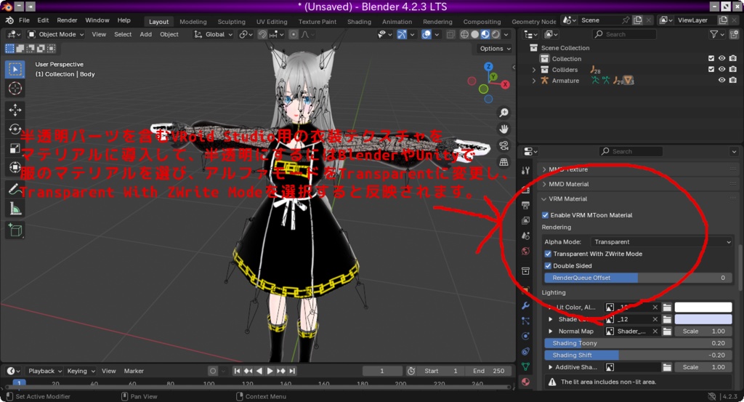The width and height of the screenshot is (744, 402).
Task: Select the Move tool
Action: click(x=15, y=110)
